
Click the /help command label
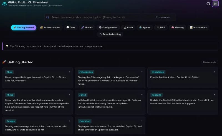tap(10, 95)
